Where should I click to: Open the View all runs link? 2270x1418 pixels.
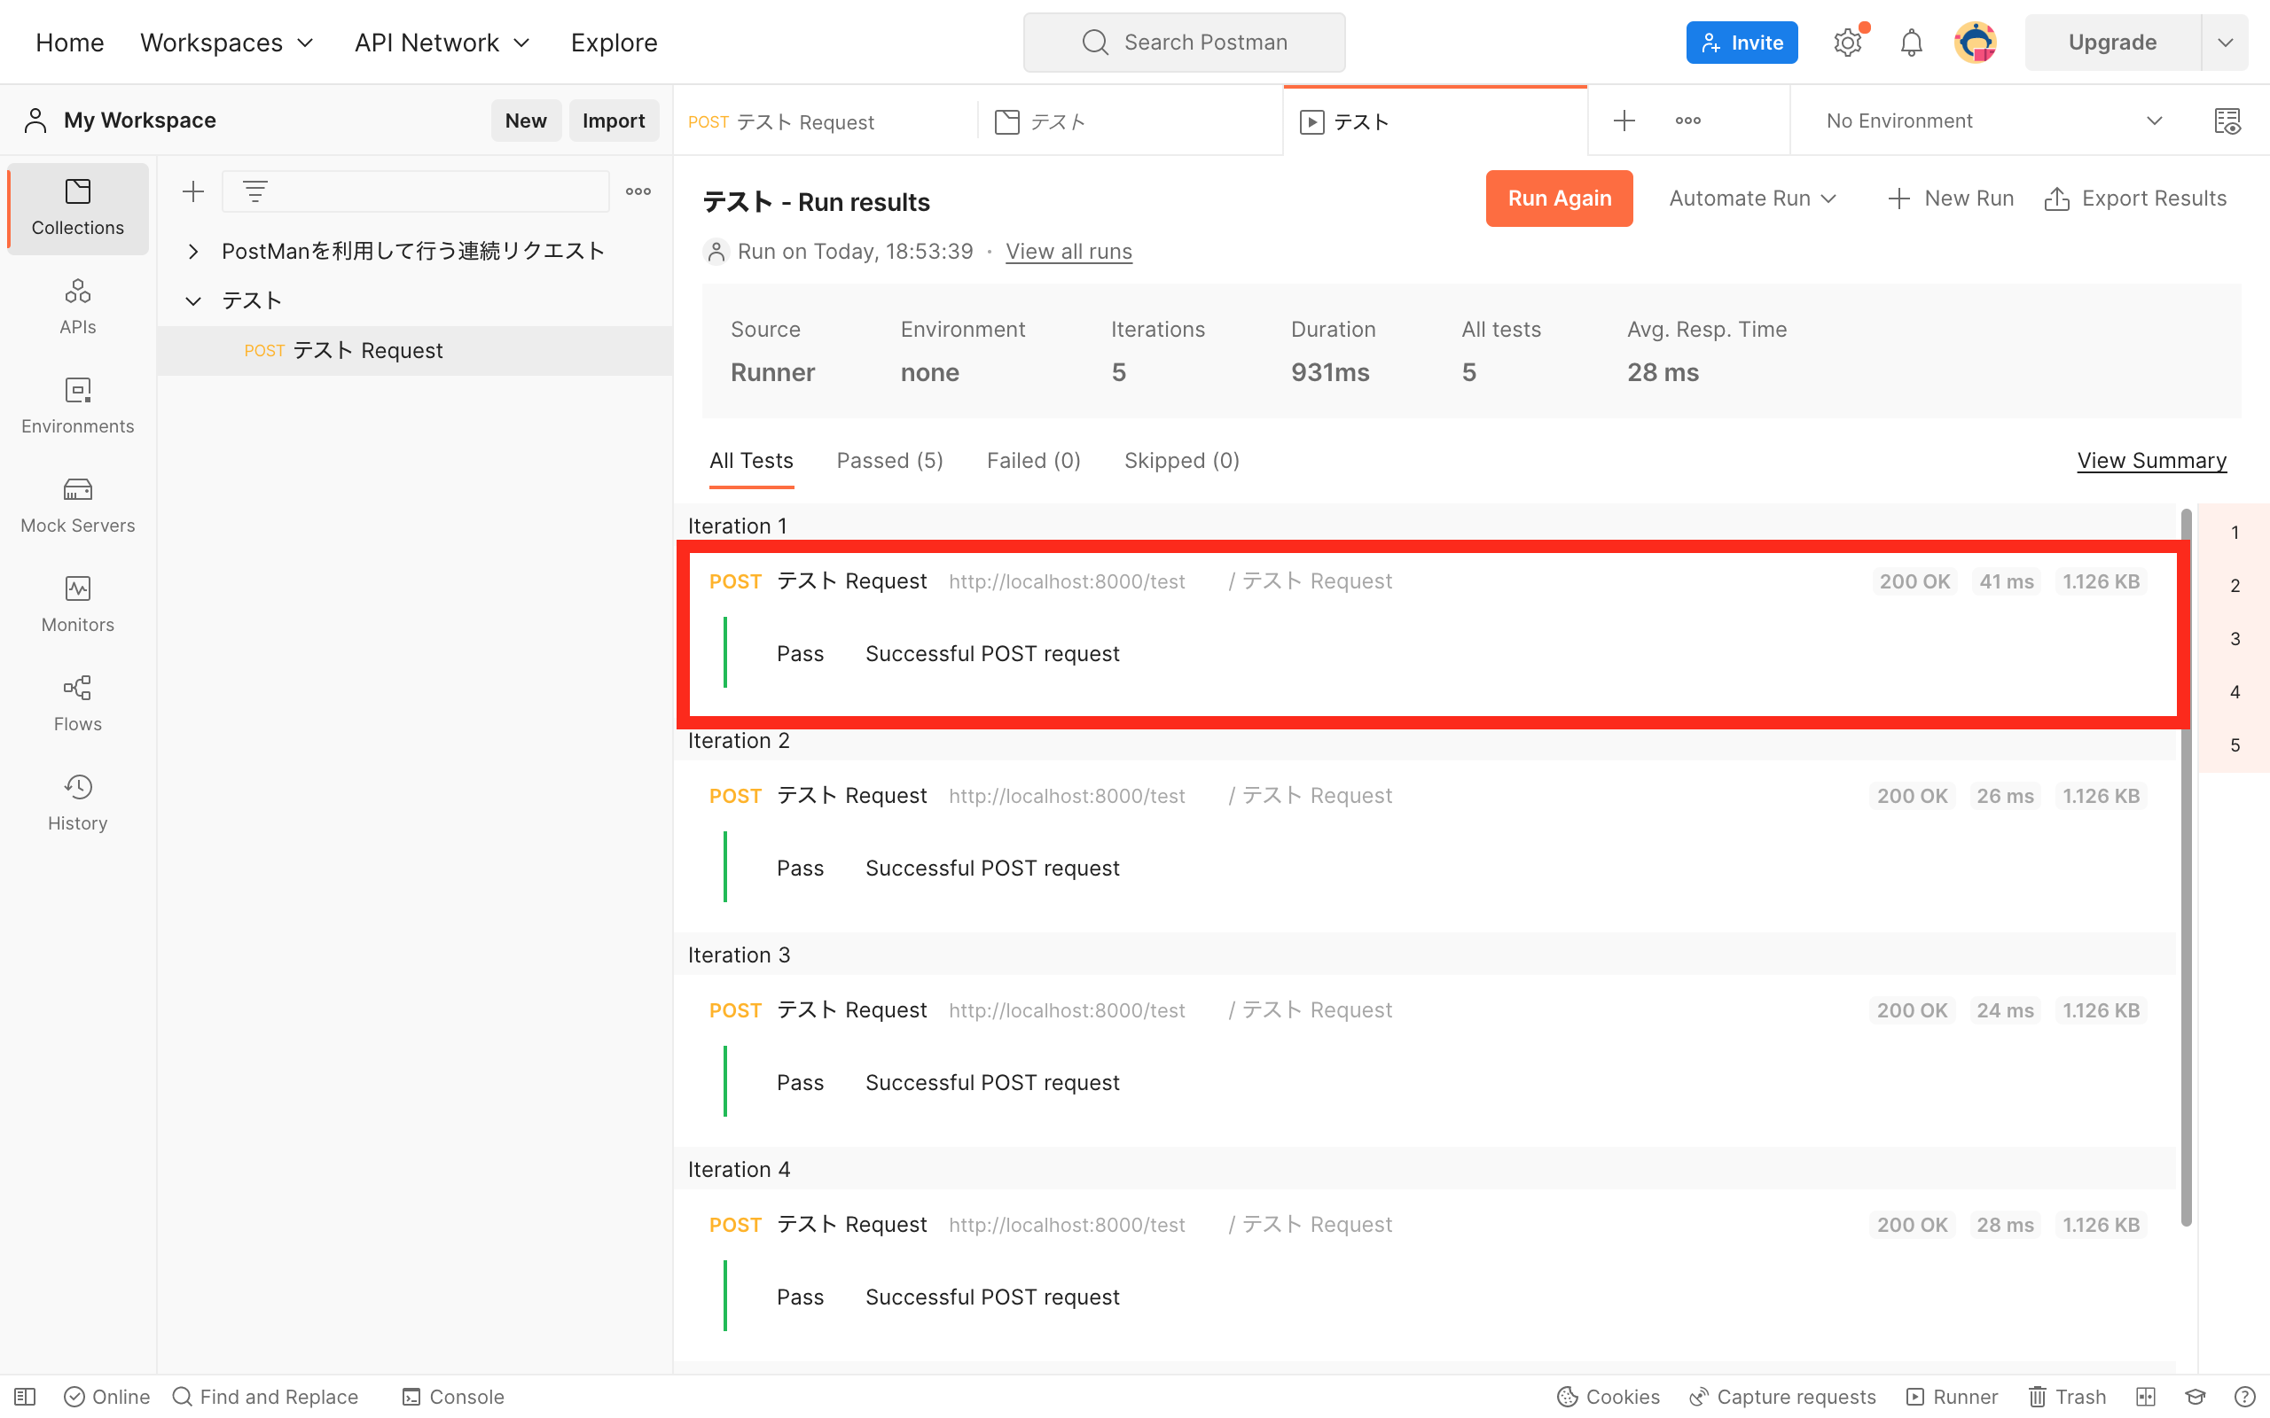point(1068,251)
